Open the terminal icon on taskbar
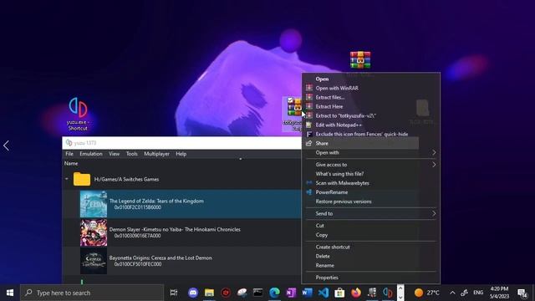The width and height of the screenshot is (535, 301). [258, 293]
